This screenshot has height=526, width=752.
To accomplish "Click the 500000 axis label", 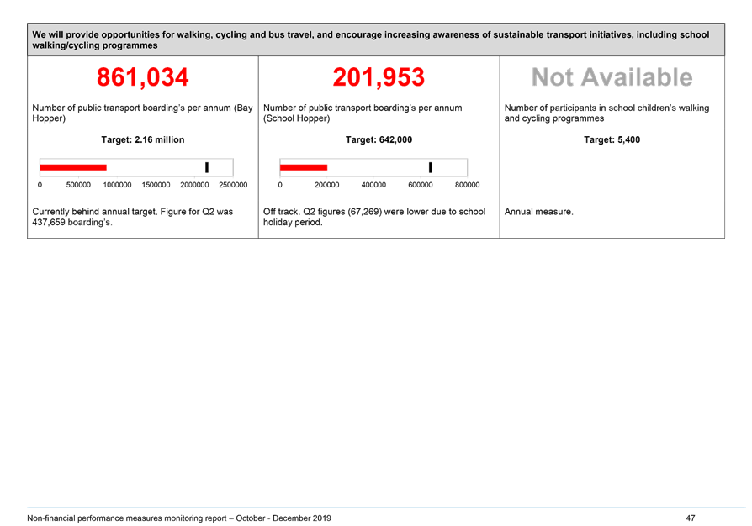I will pos(78,185).
